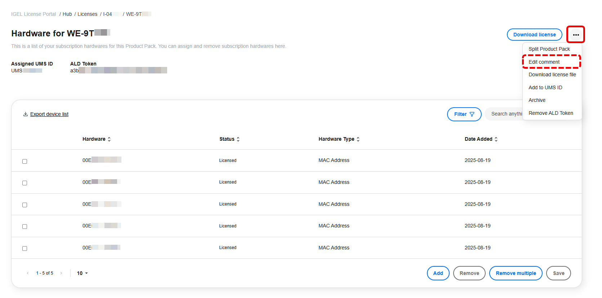Select Split Product Pack menu item
Viewport: 602px width, 298px height.
(549, 49)
